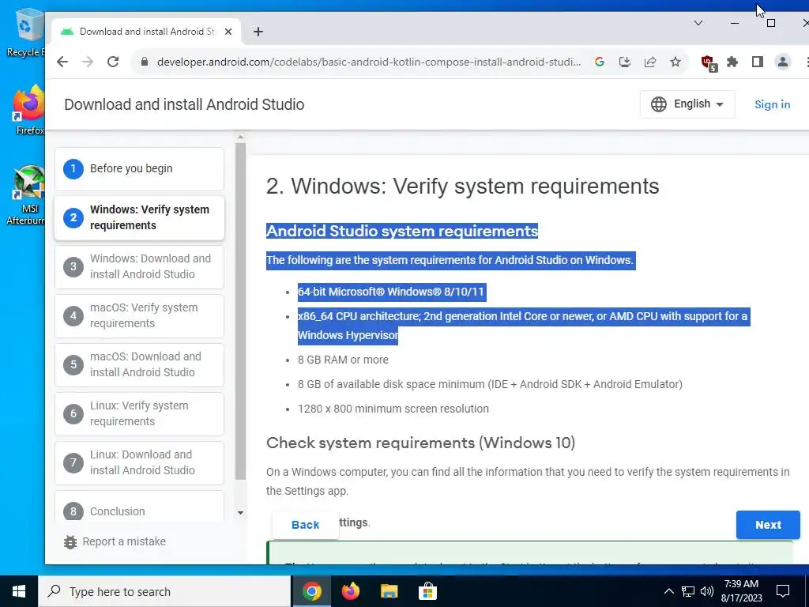This screenshot has width=809, height=607.
Task: Click the steps list scrollbar down arrow
Action: [240, 513]
